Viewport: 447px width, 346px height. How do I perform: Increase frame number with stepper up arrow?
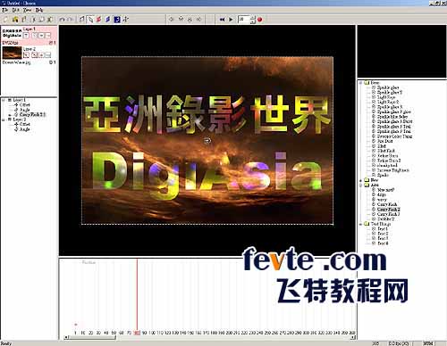[x=253, y=18]
